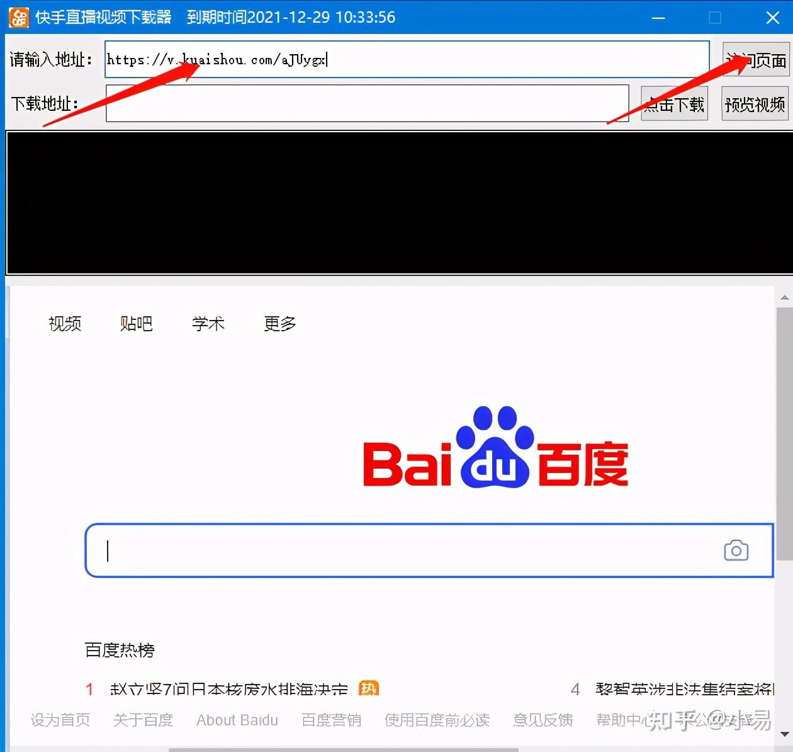Open the fourth hot-list news headline
This screenshot has height=752, width=793.
coord(685,689)
